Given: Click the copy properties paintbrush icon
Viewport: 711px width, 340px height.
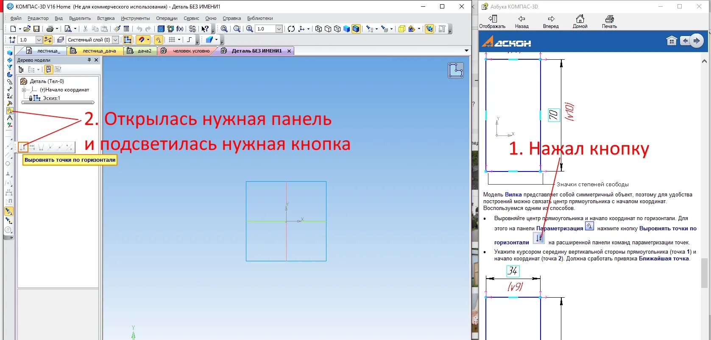Looking at the screenshot, I should pyautogui.click(x=117, y=29).
